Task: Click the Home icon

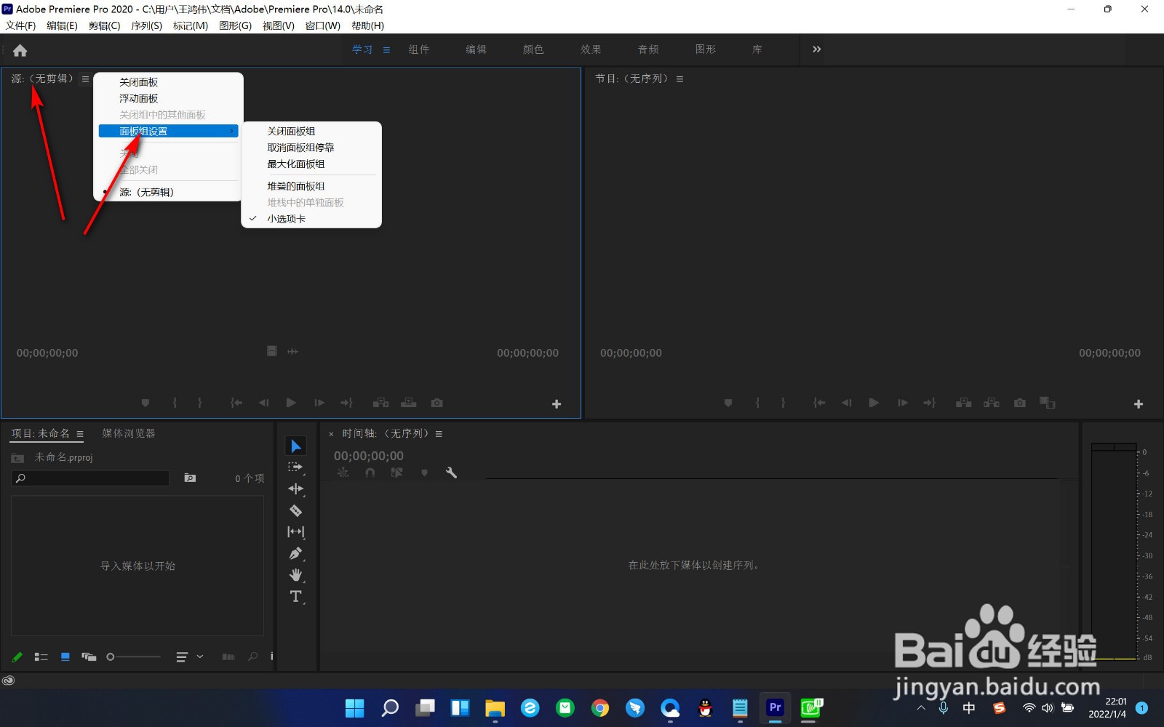Action: tap(20, 50)
